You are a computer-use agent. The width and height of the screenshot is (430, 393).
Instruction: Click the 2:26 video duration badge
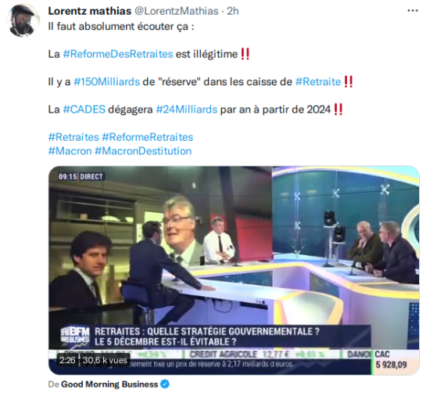[x=67, y=360]
